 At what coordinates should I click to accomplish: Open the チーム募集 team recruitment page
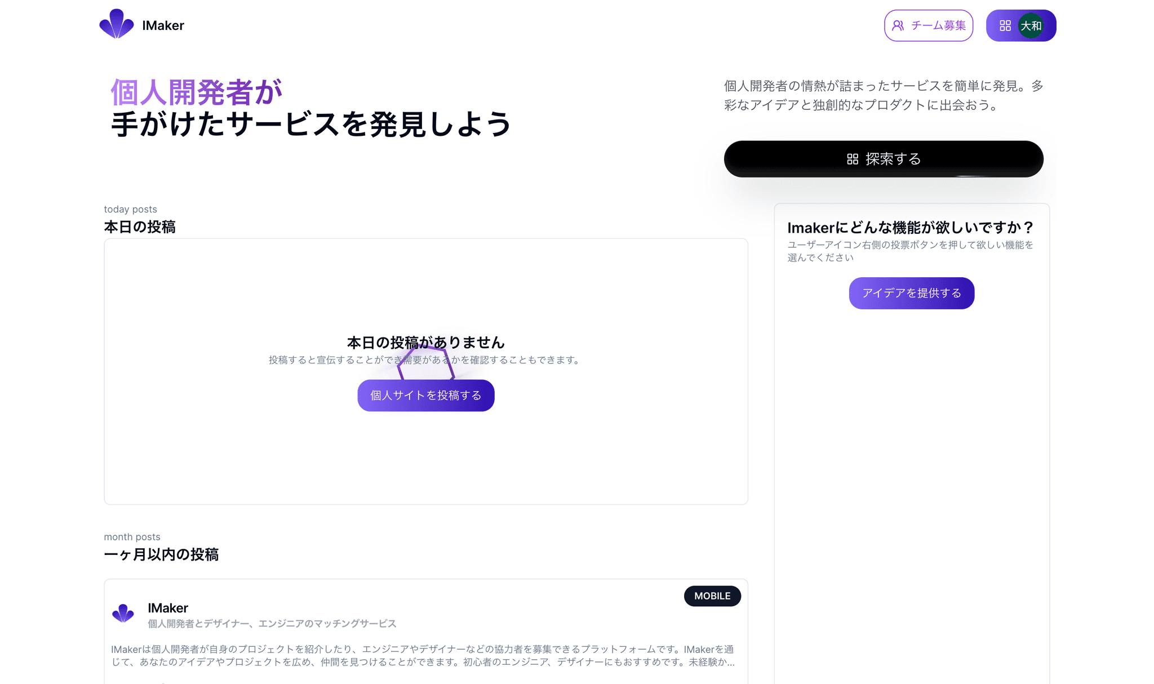pos(929,25)
